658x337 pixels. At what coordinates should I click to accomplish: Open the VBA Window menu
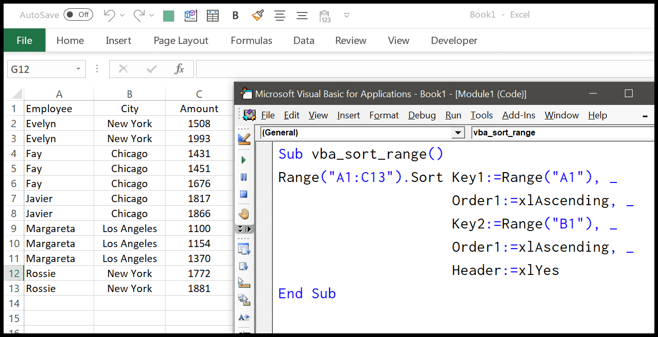pyautogui.click(x=562, y=115)
